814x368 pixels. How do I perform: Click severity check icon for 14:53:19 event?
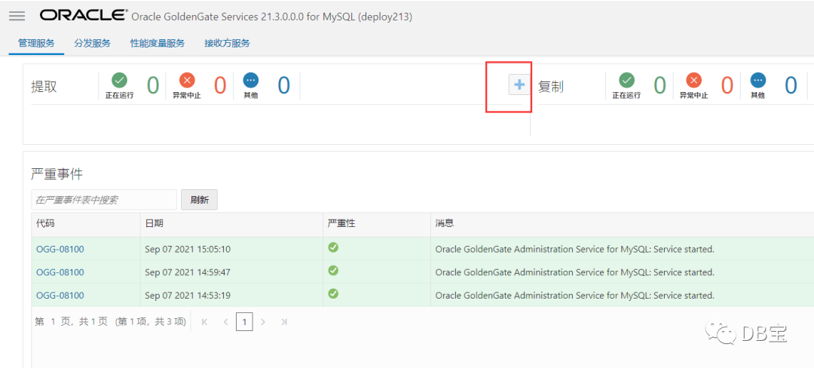pos(333,293)
